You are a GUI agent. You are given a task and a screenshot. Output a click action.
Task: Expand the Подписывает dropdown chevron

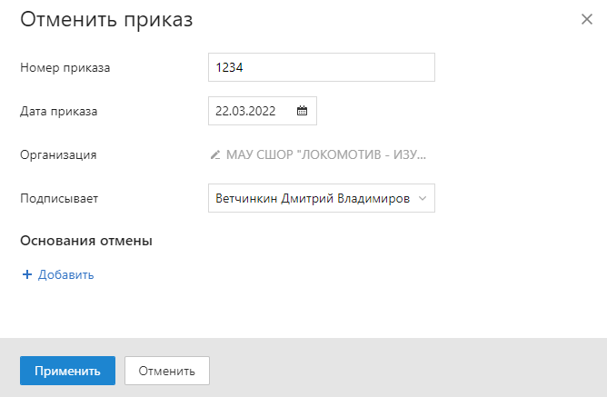pyautogui.click(x=423, y=198)
